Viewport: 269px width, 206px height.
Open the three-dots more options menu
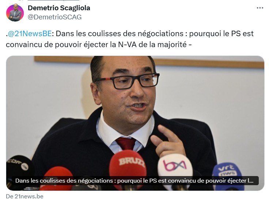point(260,8)
